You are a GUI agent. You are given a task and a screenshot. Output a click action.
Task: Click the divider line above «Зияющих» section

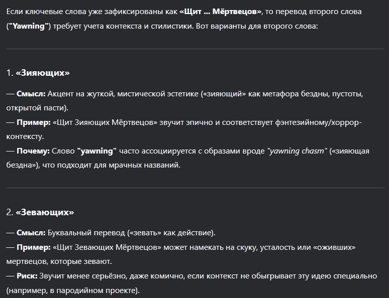[x=195, y=49]
